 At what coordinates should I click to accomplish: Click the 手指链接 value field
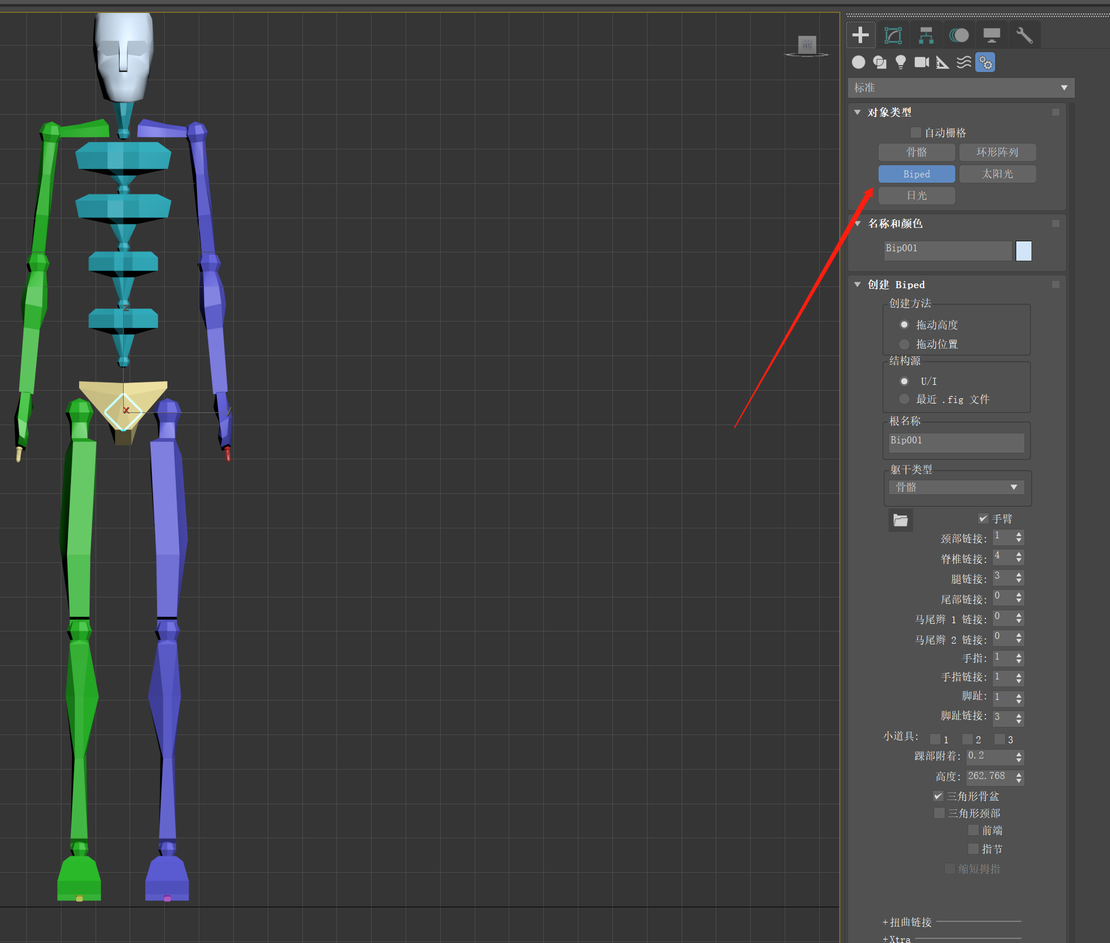click(1003, 678)
